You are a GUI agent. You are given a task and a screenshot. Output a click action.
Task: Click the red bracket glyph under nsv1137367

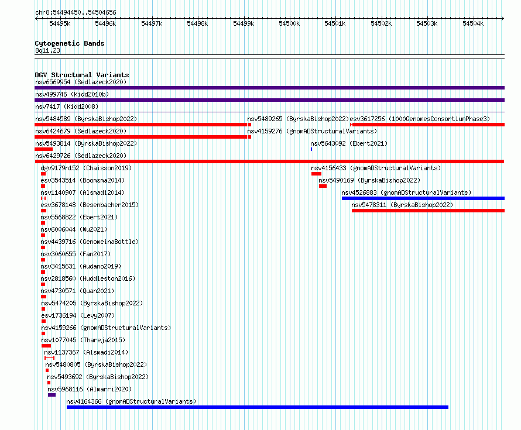(x=50, y=358)
